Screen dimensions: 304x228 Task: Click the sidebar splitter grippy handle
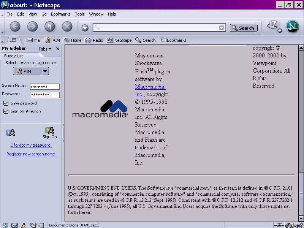coord(63,133)
